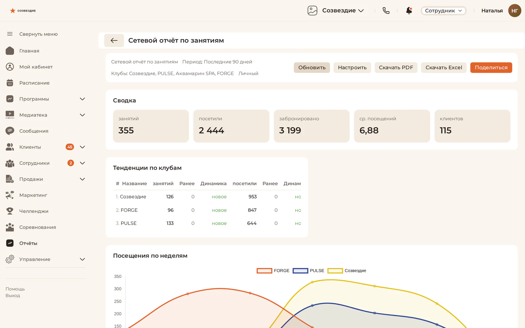Click the НГ user avatar
The image size is (525, 328).
pos(514,10)
